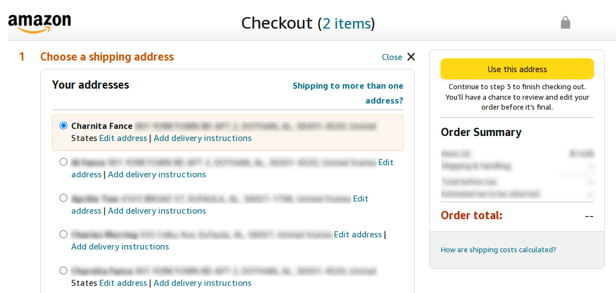
Task: Click Edit address on third address
Action: click(x=361, y=199)
